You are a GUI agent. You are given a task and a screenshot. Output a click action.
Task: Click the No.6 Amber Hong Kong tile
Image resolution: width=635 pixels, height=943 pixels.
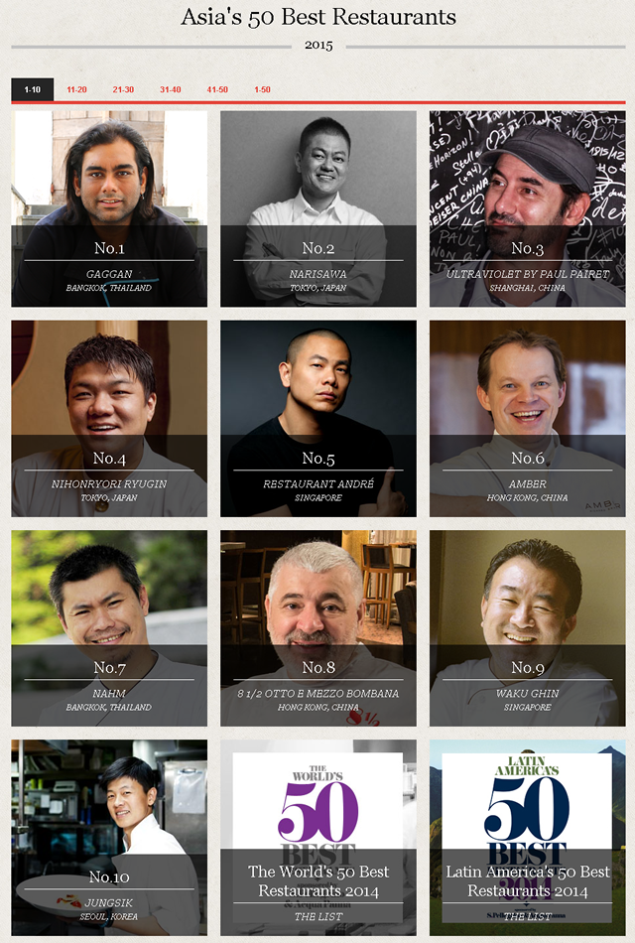click(528, 419)
